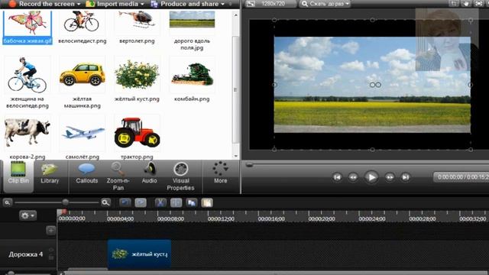Select the жёлтый куст clip on timeline
489x275 pixels.
tap(139, 254)
